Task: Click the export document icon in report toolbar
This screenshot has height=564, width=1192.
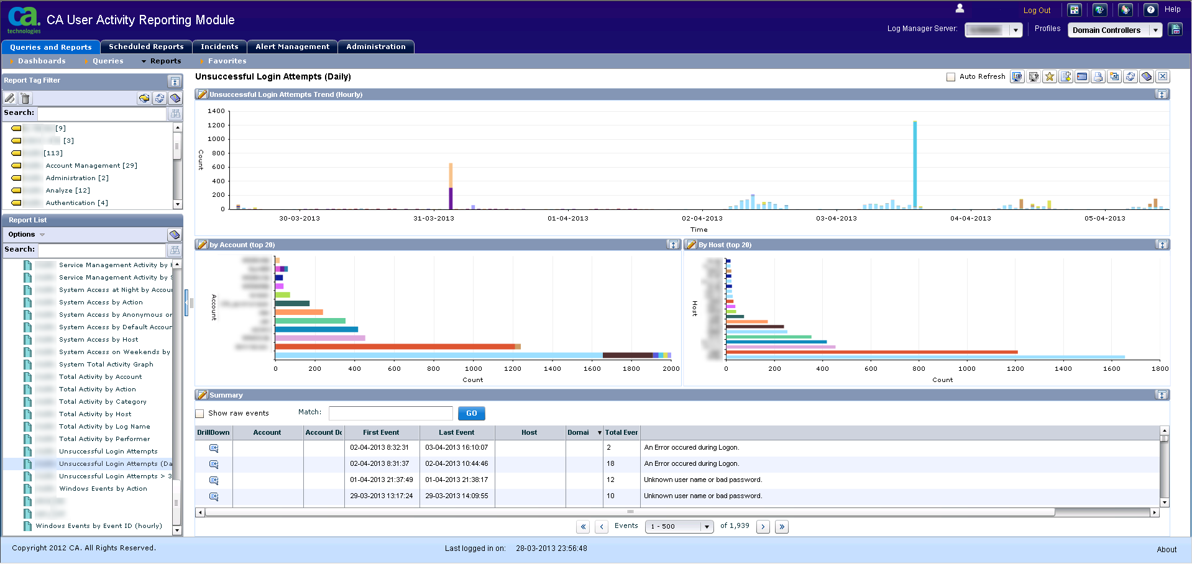Action: click(1066, 76)
